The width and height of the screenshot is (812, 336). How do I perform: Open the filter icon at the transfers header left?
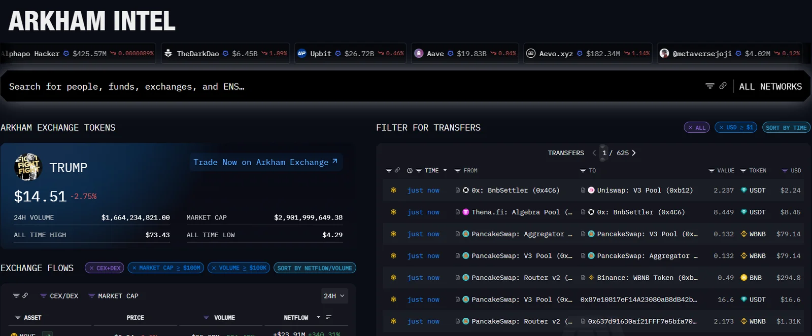pyautogui.click(x=389, y=170)
